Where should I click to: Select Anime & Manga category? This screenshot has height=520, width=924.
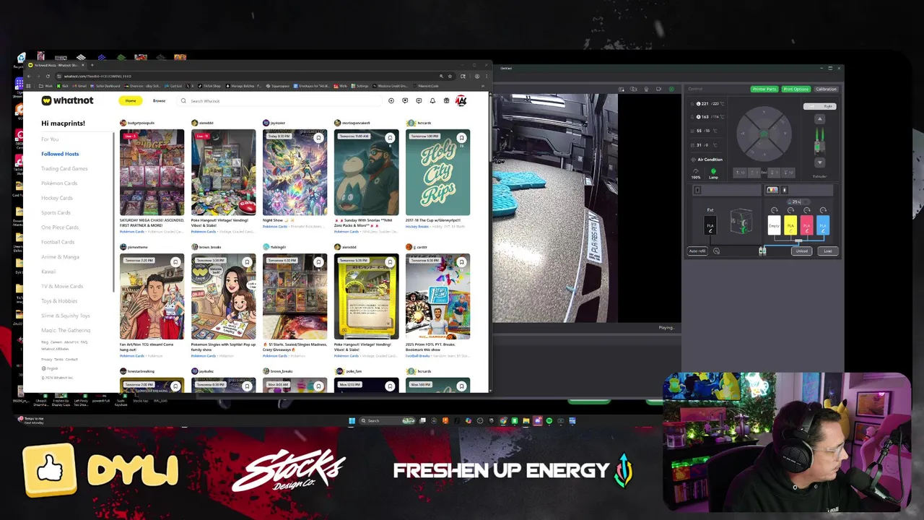tap(60, 257)
